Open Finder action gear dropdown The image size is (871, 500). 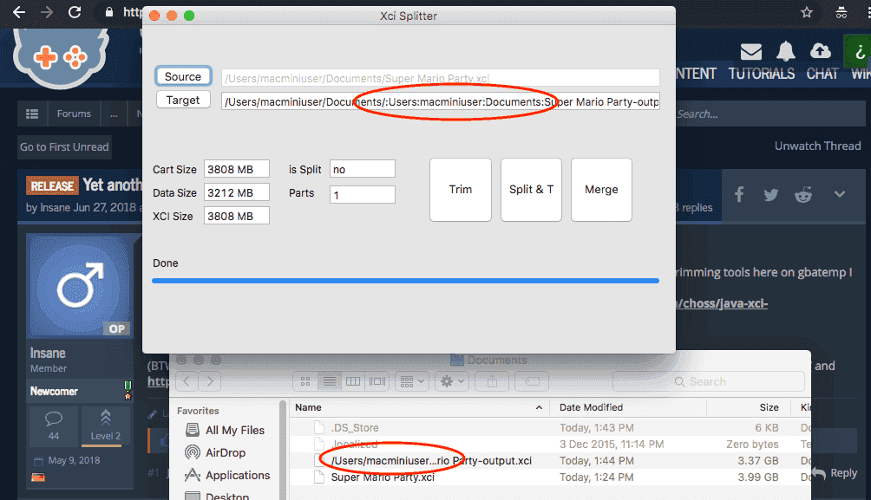click(x=452, y=381)
